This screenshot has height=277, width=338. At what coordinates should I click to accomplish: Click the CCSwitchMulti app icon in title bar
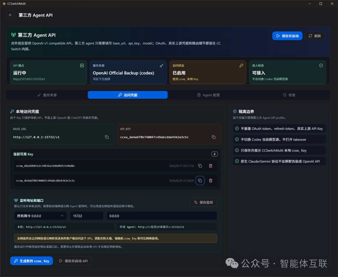click(4, 4)
